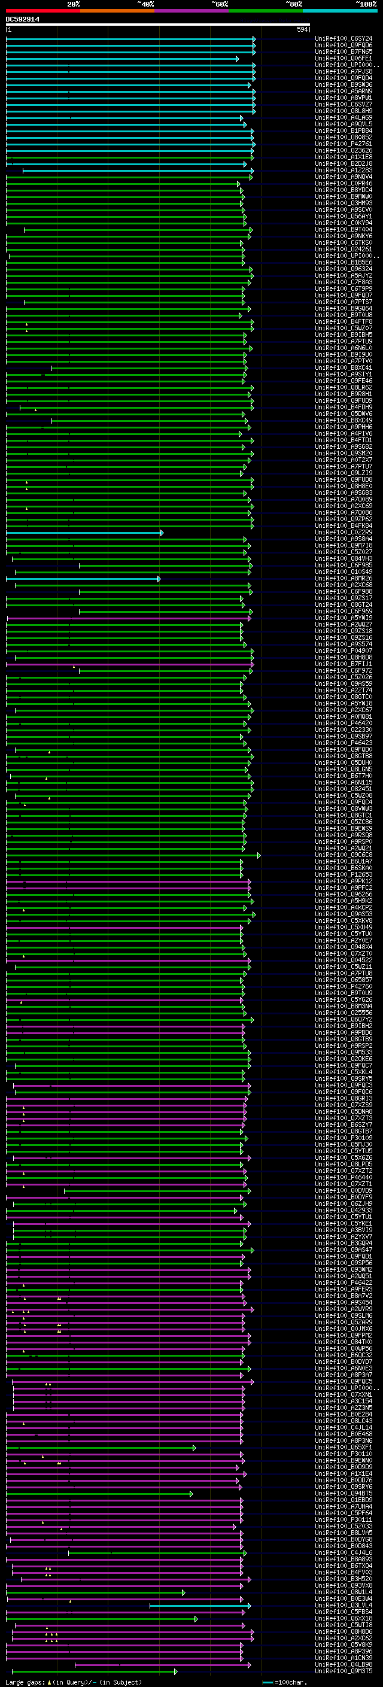Click the UniRef100_Q96266 entry
The height and width of the screenshot is (1687, 383).
click(x=344, y=895)
